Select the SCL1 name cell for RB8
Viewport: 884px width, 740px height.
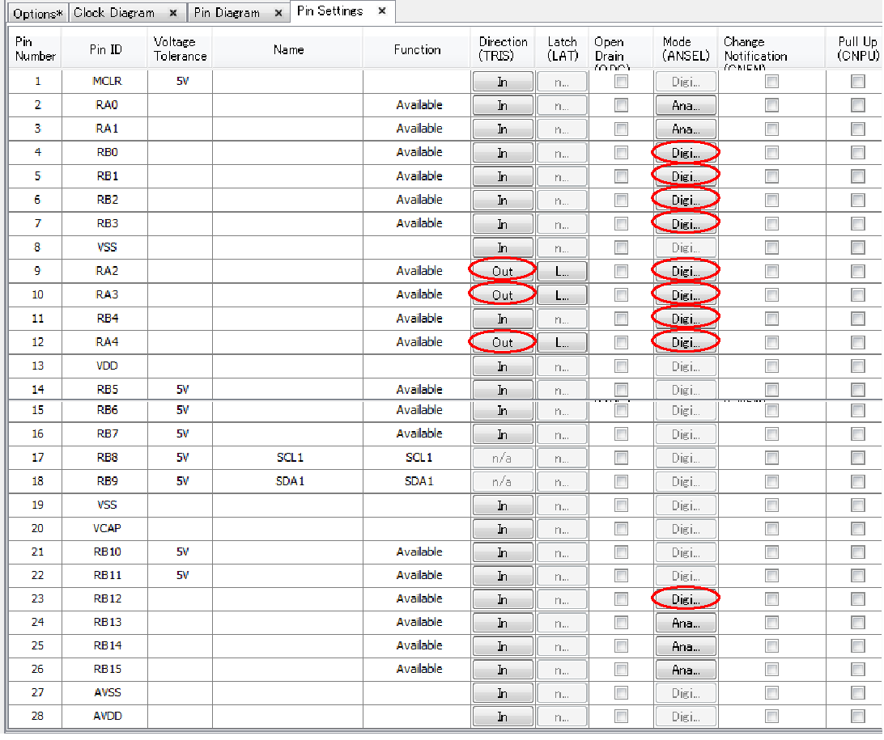pos(289,458)
